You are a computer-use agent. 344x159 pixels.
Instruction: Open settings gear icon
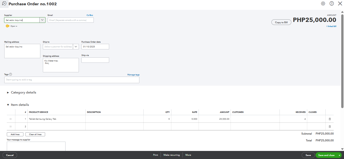tap(323, 4)
